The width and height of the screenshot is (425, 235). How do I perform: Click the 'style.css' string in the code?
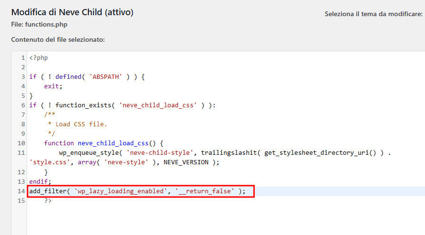(x=49, y=162)
